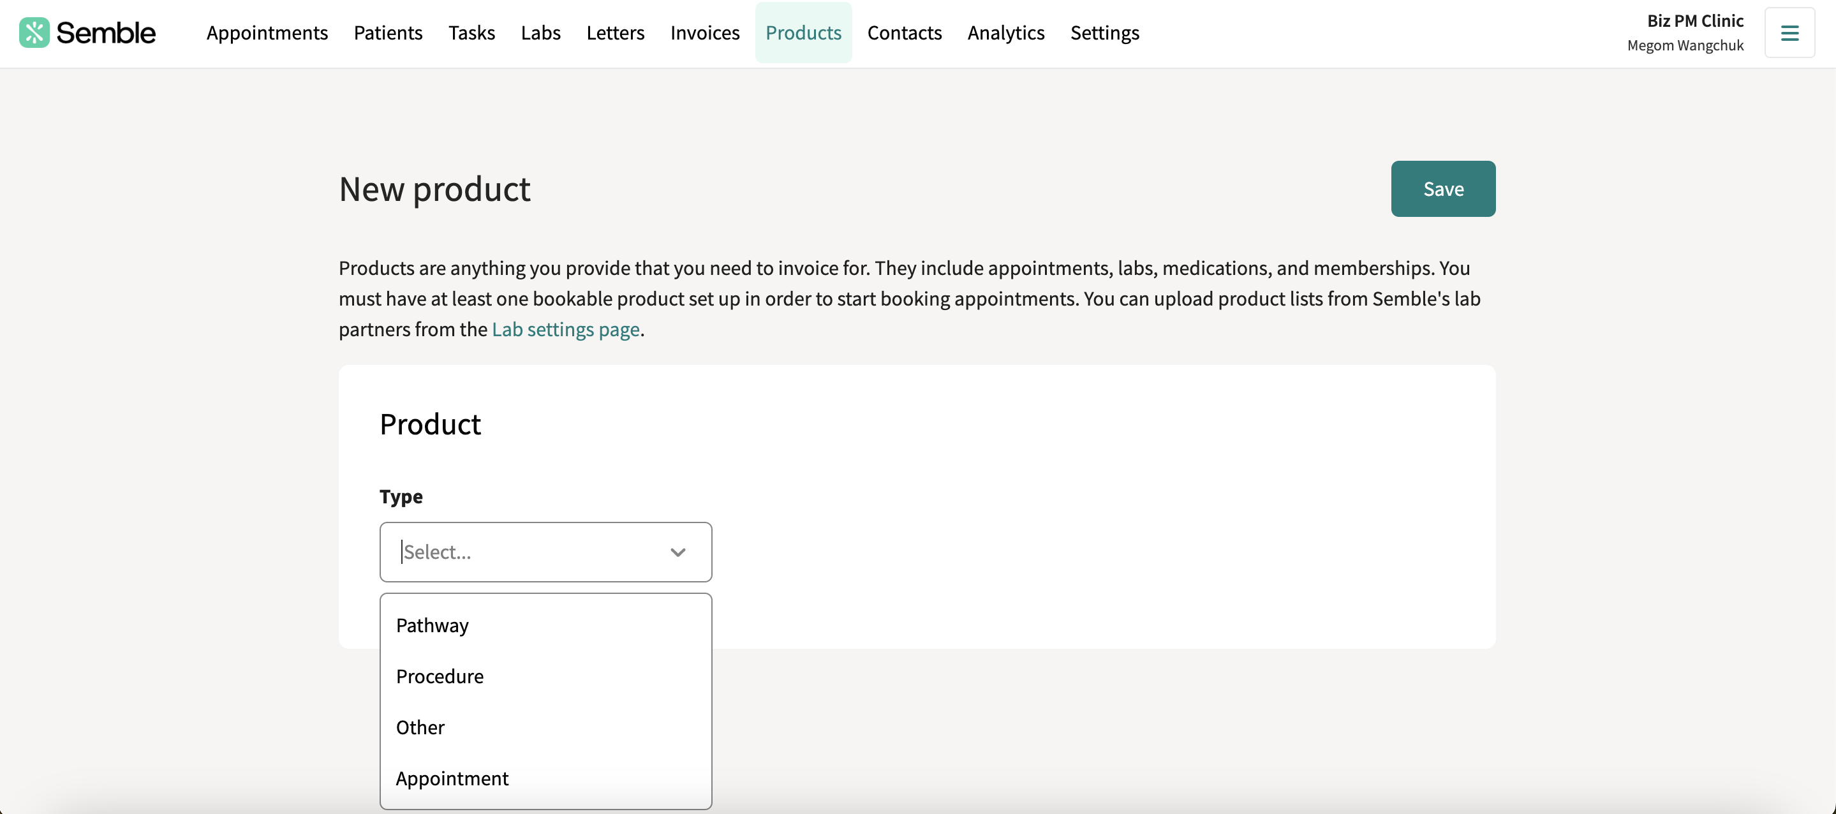Switch to Letters section
1836x814 pixels.
pos(615,33)
